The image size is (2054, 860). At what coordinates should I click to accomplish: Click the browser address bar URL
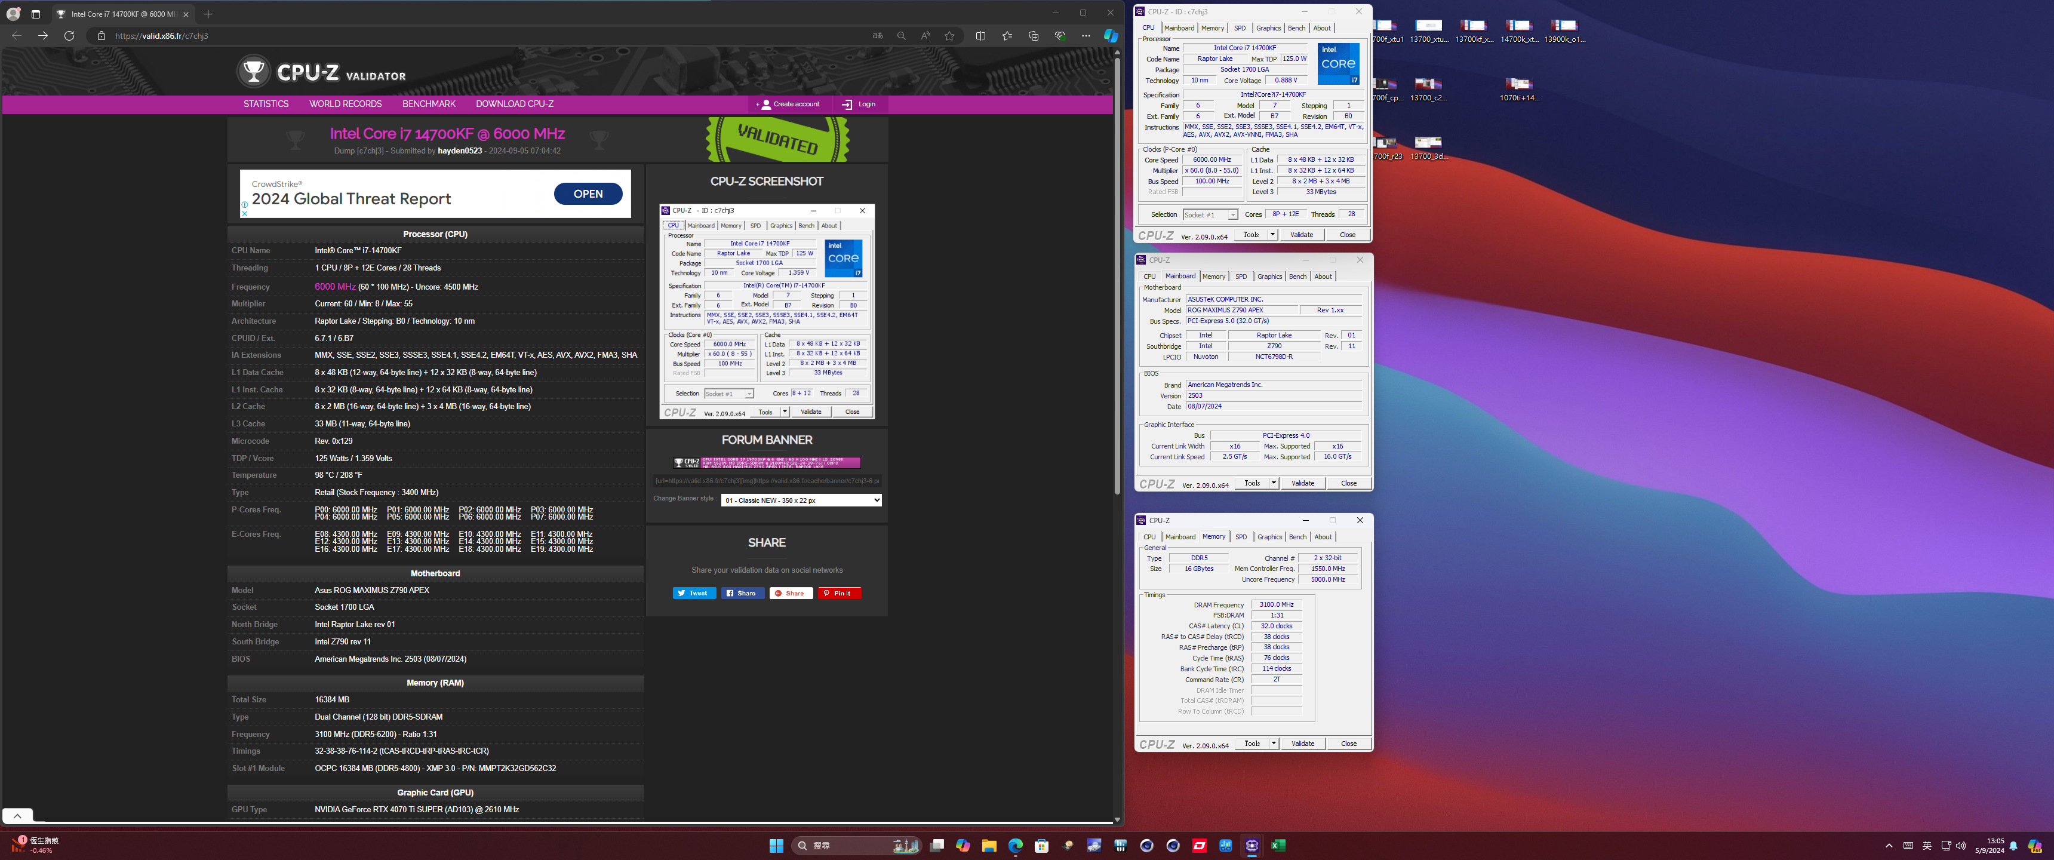pos(162,36)
